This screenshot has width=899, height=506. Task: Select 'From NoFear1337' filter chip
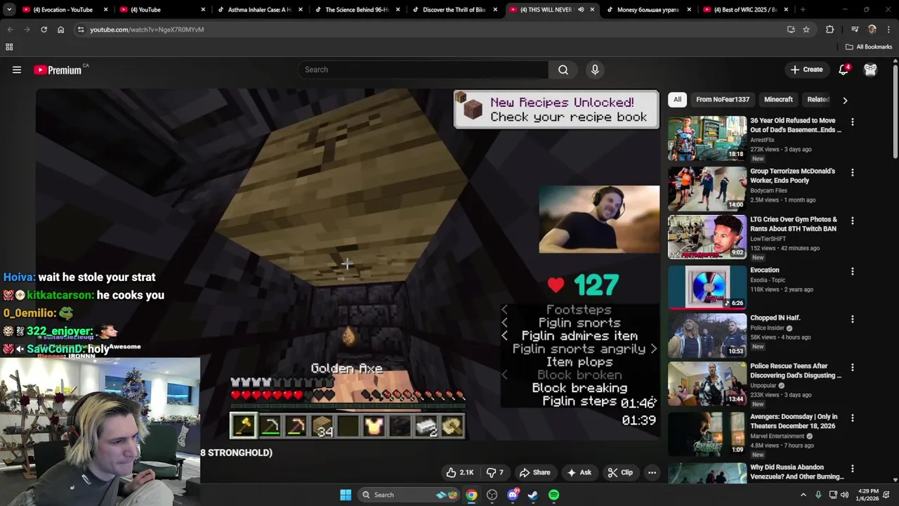(723, 100)
